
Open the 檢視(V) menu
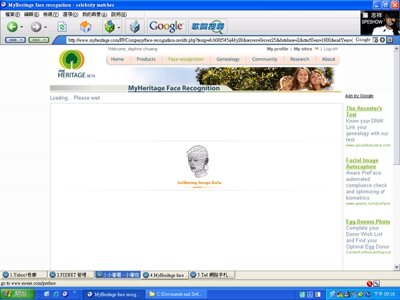pyautogui.click(x=51, y=14)
